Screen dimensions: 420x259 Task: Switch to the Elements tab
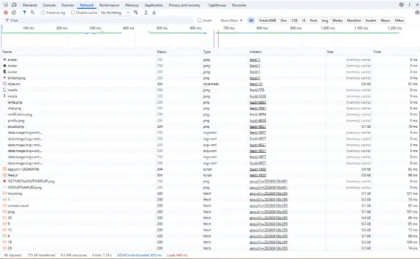pos(30,5)
